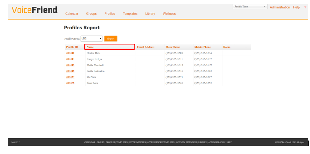This screenshot has height=154, width=310.
Task: Open profile ID 407343
Action: 70,59
